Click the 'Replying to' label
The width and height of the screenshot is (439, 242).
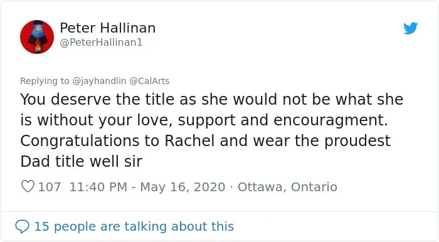pos(45,81)
